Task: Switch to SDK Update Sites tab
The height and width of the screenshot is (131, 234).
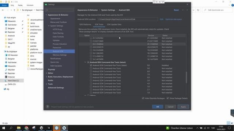Action: 114,24
